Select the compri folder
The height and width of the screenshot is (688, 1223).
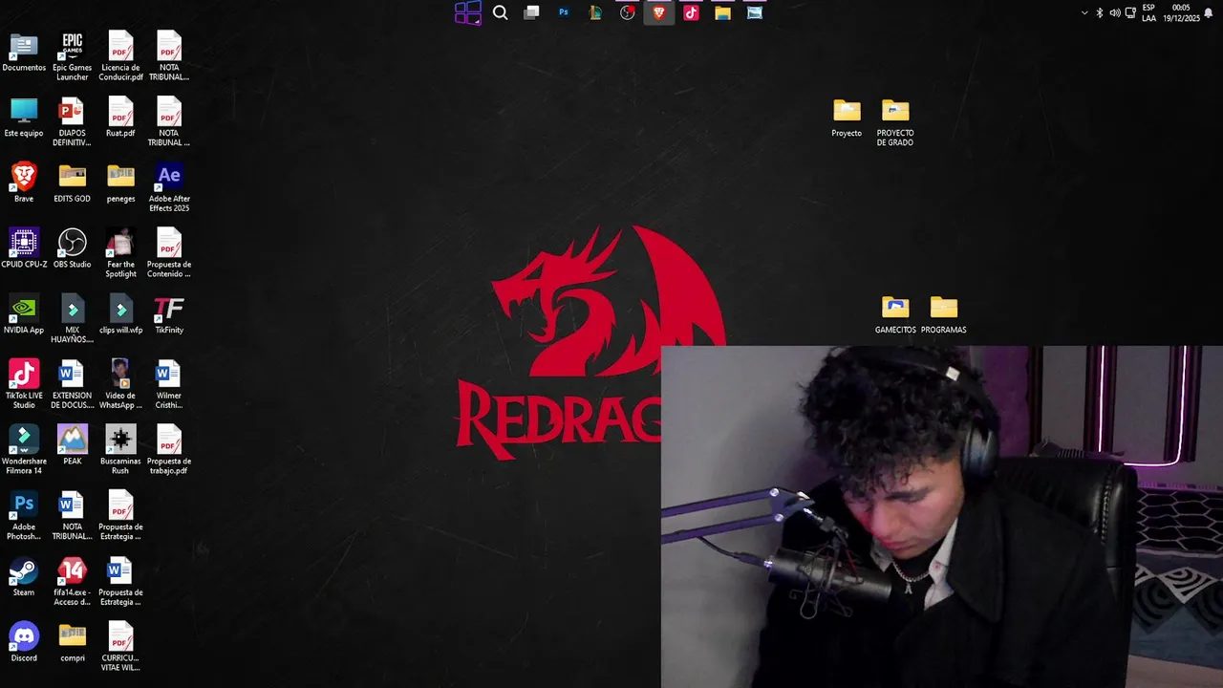tap(73, 642)
